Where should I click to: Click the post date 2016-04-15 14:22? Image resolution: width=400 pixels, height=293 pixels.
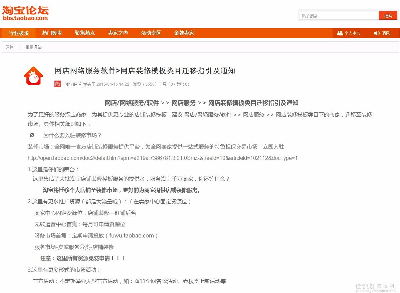click(x=113, y=84)
